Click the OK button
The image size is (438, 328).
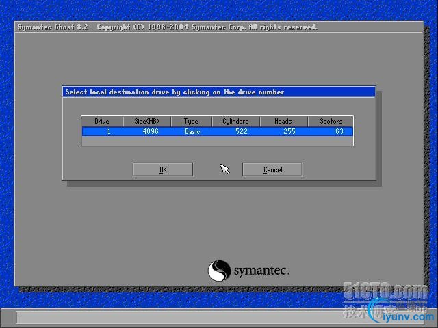163,169
